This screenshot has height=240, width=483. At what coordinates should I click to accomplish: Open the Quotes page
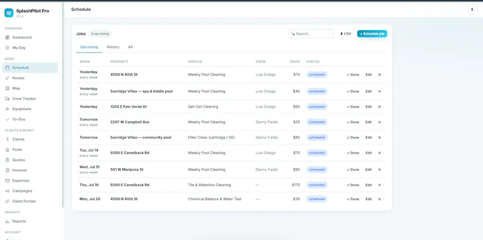30,160
